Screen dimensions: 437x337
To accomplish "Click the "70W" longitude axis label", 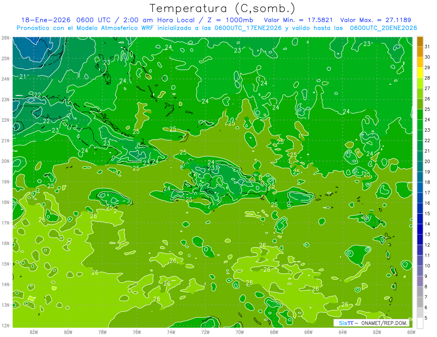I will 240,332.
